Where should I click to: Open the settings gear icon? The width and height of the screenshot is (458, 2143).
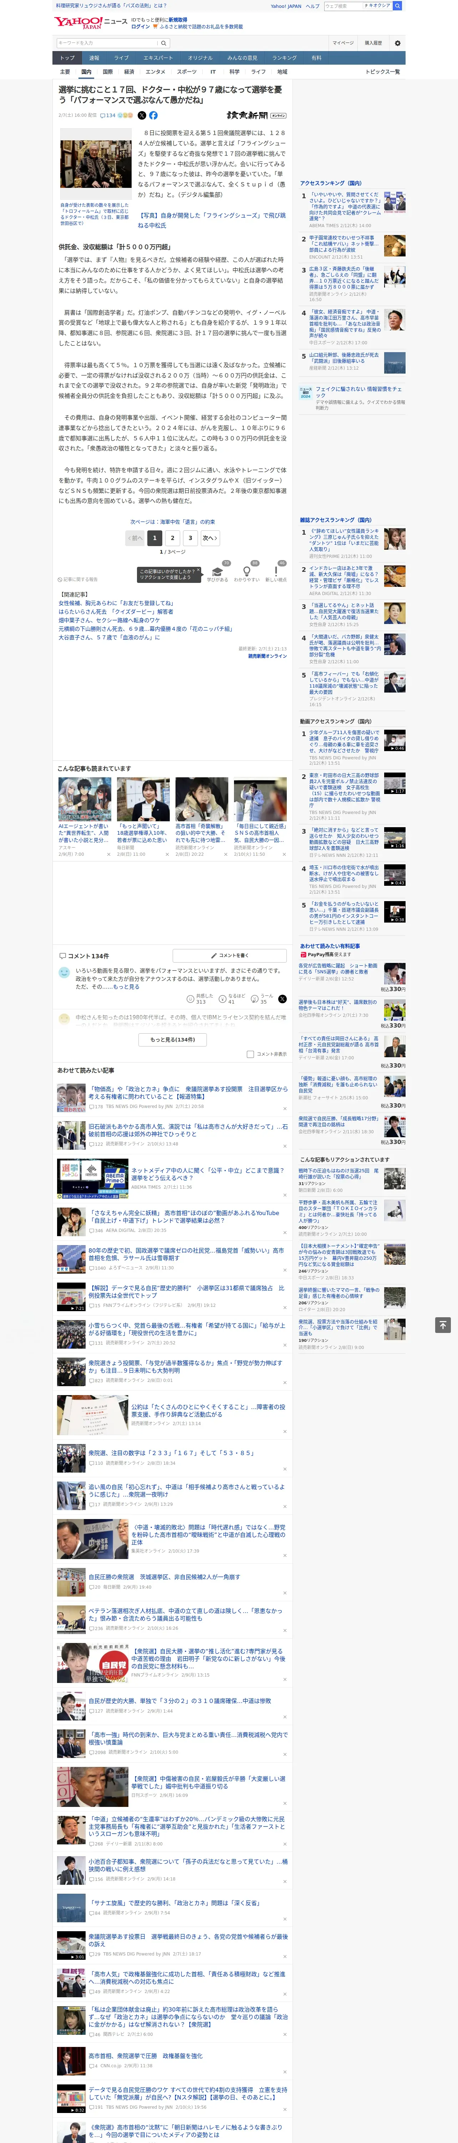397,43
